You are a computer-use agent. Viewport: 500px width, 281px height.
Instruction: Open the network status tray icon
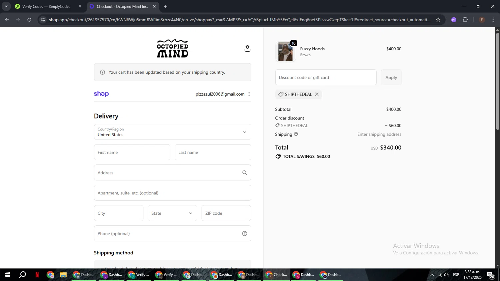click(x=440, y=275)
